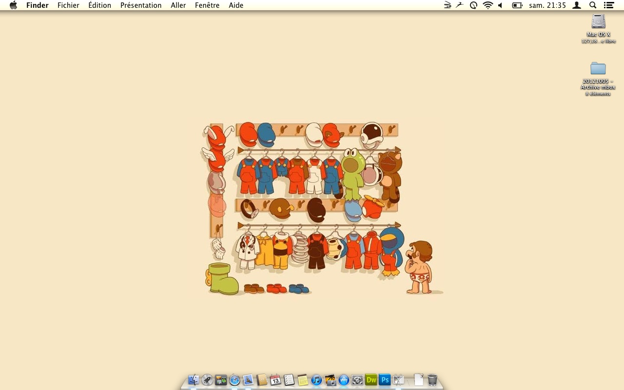
Task: Open the Fenêtre menu
Action: [207, 5]
